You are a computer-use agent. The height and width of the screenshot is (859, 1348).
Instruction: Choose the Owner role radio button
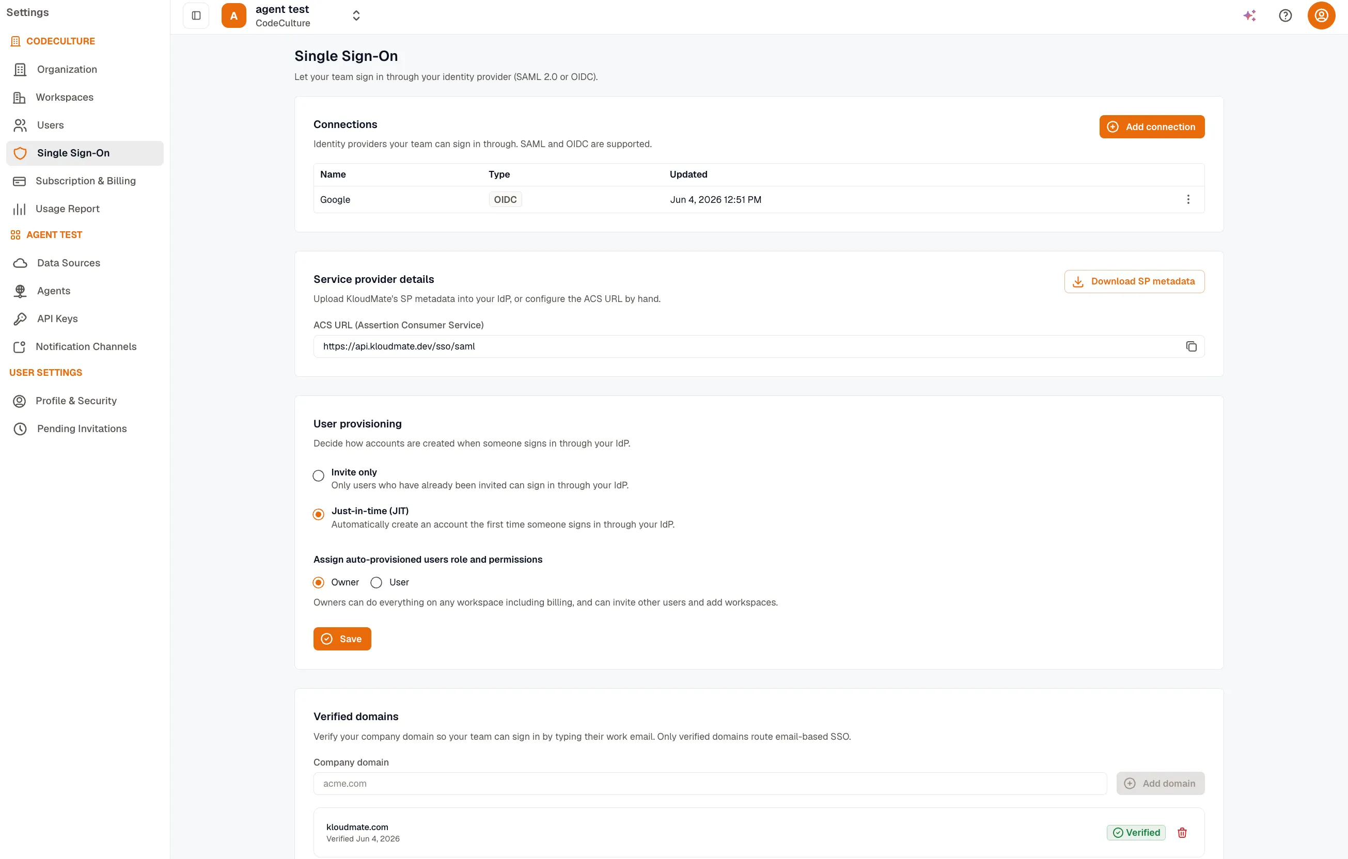319,582
